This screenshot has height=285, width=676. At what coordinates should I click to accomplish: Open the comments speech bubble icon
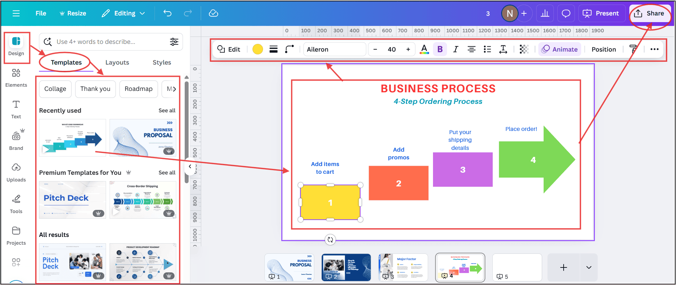tap(566, 13)
